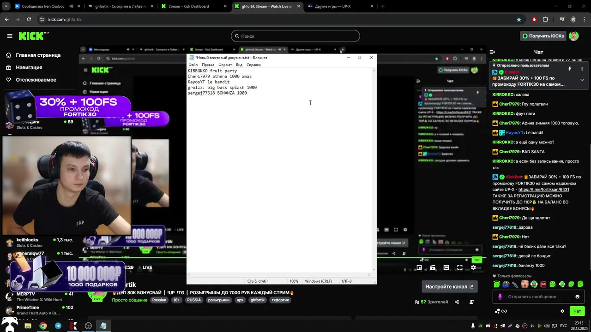Image resolution: width=591 pixels, height=332 pixels.
Task: Open the browser media controls icon
Action: coord(562,19)
